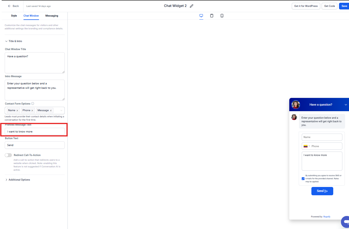The height and width of the screenshot is (229, 349).
Task: Remove the Message tag using its X
Action: coord(51,111)
